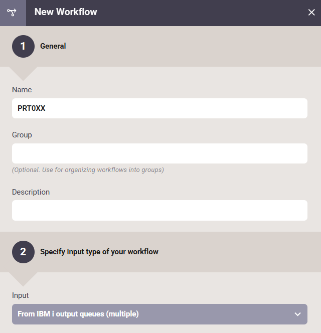Click the New Workflow title text
This screenshot has height=333, width=321.
click(66, 12)
